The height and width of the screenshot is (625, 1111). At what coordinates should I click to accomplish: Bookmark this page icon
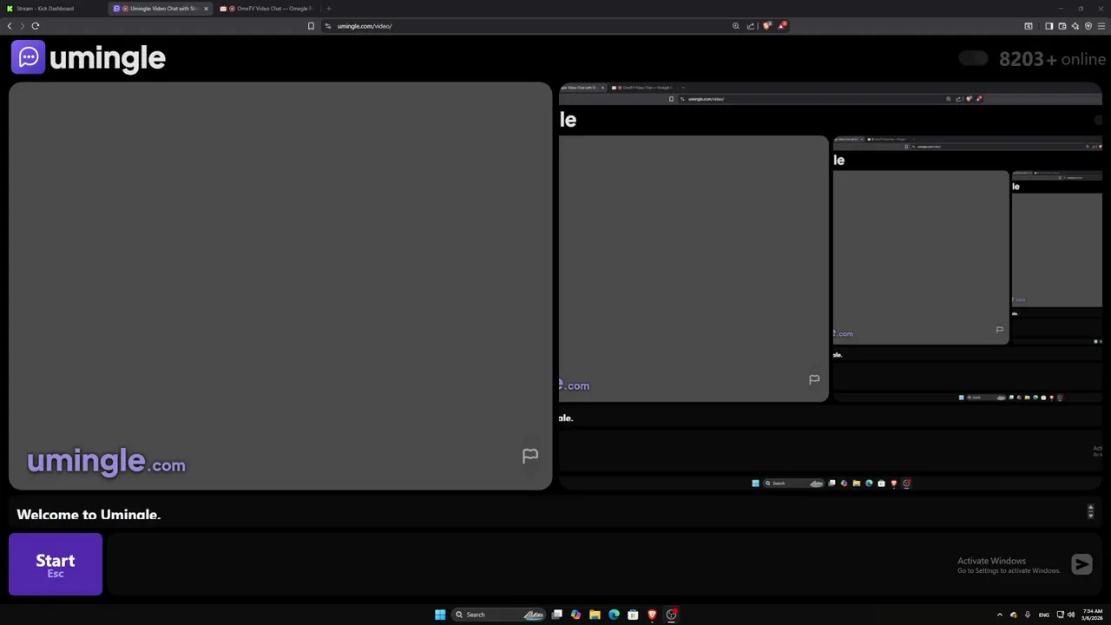coord(311,26)
